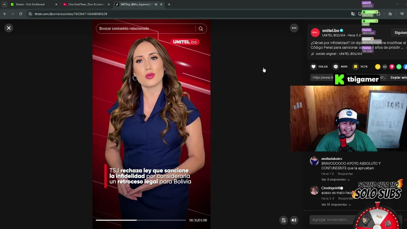Click the video timestamp 00:31/01:08
Image resolution: width=407 pixels, height=229 pixels.
pyautogui.click(x=198, y=220)
